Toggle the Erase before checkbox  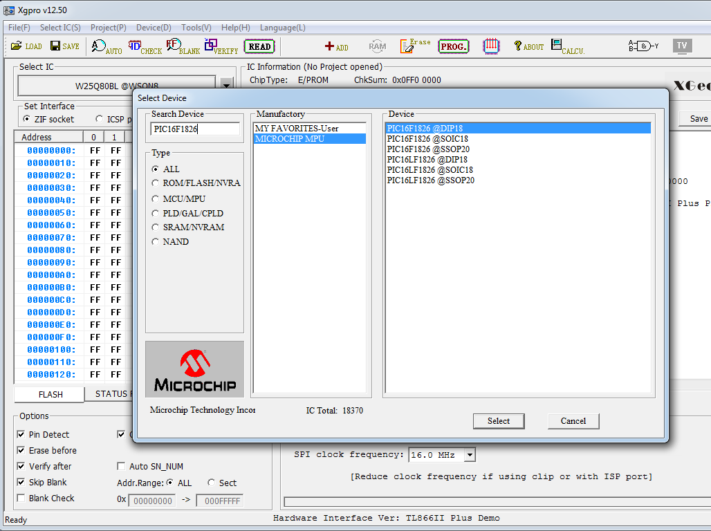click(x=21, y=450)
